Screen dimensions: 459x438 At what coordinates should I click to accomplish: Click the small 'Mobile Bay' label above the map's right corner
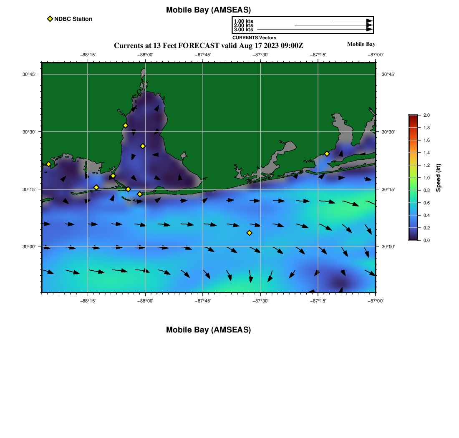[361, 44]
